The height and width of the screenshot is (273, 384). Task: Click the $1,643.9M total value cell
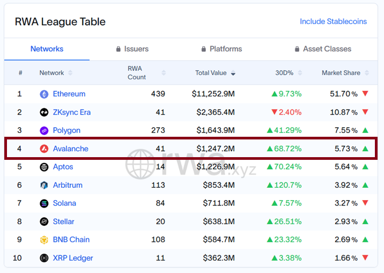click(x=216, y=130)
